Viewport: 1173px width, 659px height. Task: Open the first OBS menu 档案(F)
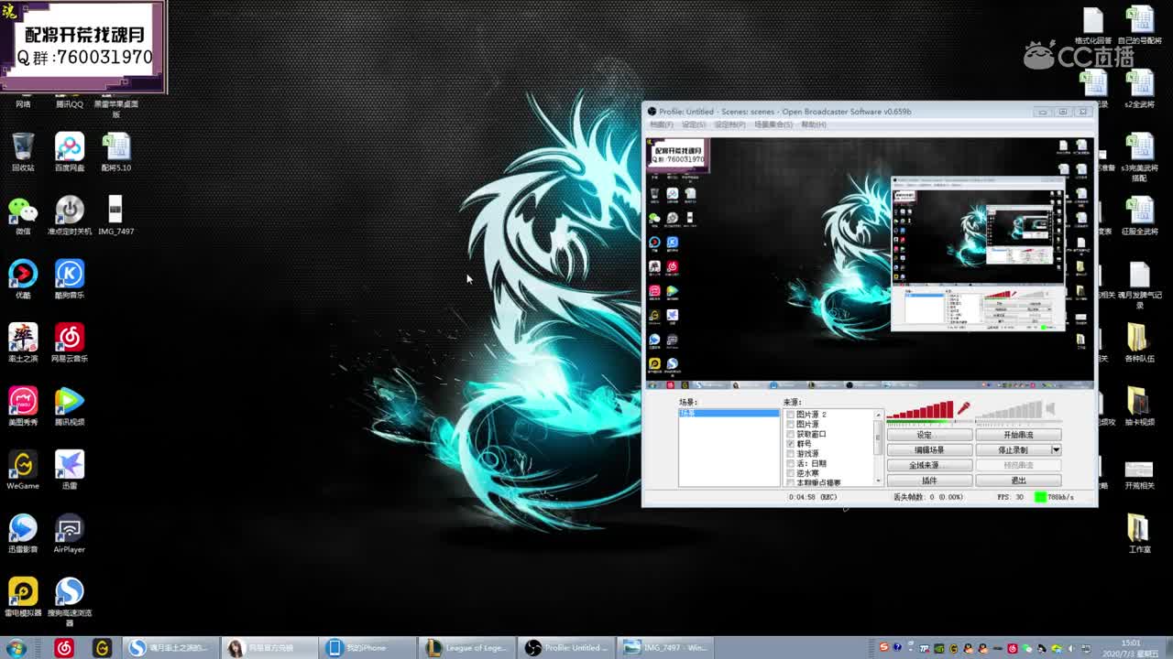(661, 124)
